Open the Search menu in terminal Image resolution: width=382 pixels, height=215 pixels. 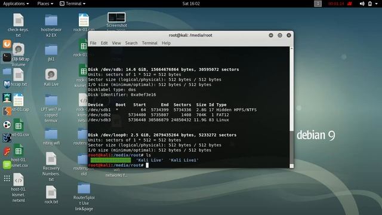131,43
